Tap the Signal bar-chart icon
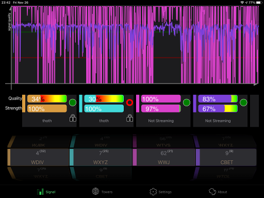Image resolution: width=264 pixels, height=198 pixels. [x=40, y=192]
